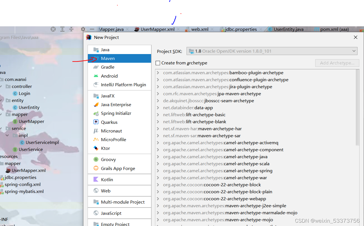Expand maven-archetype-j2ee-simple entry
The image size is (364, 226).
tap(158, 206)
